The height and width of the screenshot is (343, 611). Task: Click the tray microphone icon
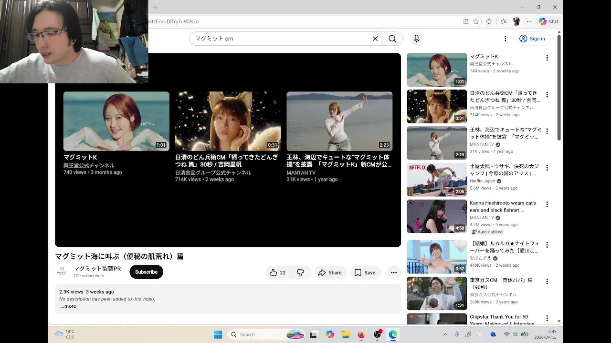[x=457, y=334]
